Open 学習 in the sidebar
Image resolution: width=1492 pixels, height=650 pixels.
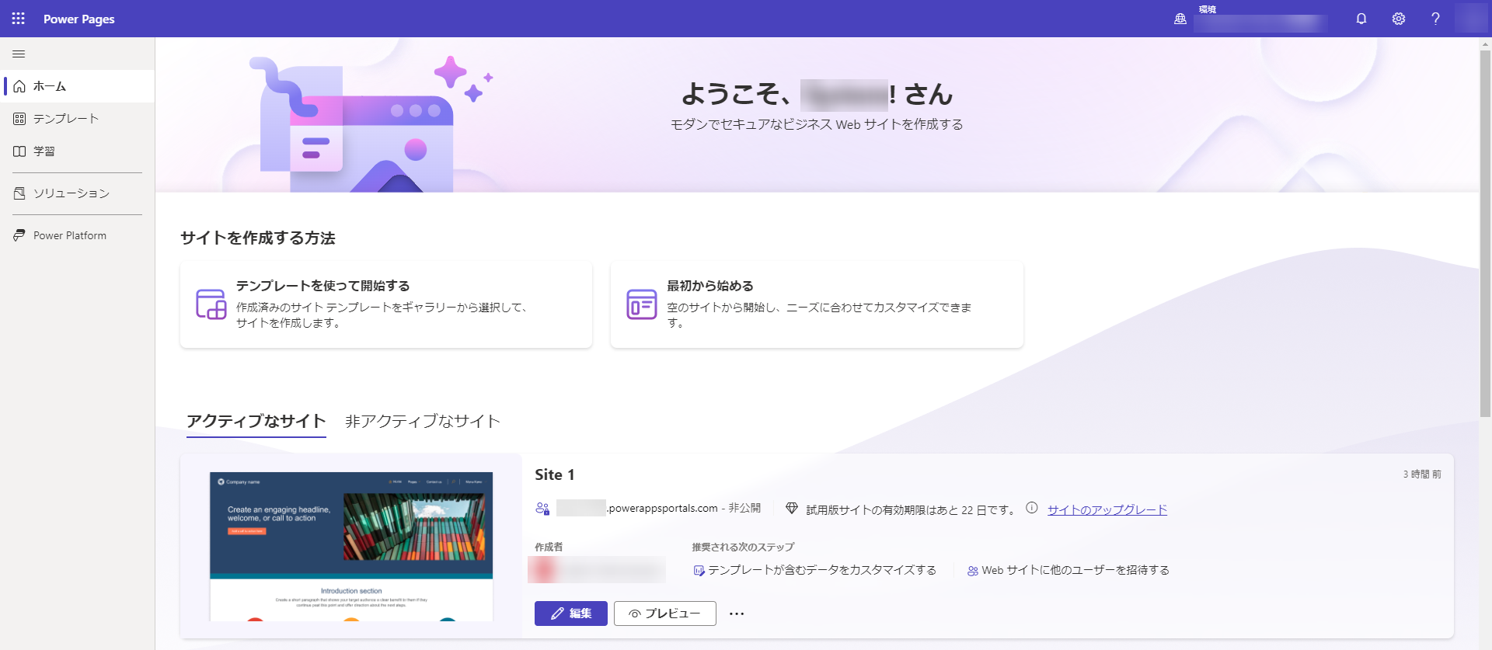[x=78, y=151]
